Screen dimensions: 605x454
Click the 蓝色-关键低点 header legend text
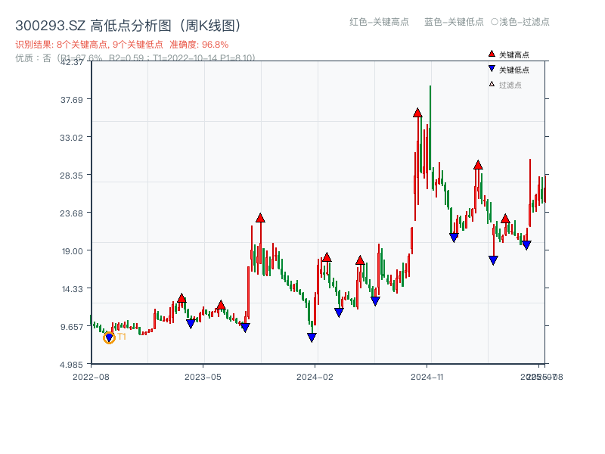[x=455, y=22]
